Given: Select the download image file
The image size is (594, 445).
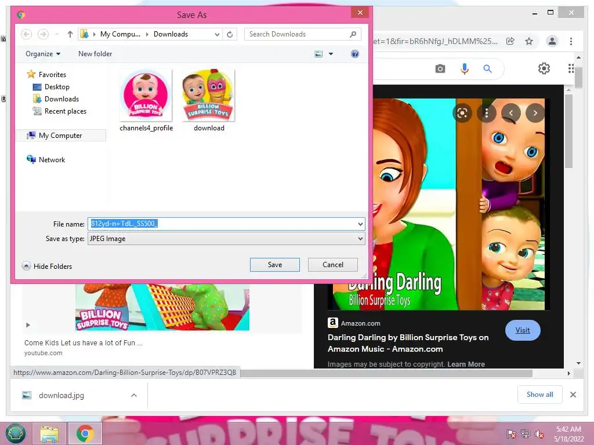Looking at the screenshot, I should tap(209, 100).
